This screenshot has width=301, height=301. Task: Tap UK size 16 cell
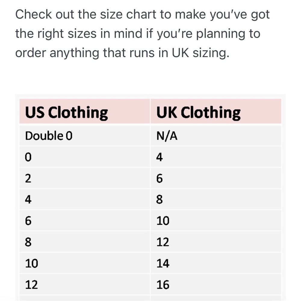pos(216,284)
